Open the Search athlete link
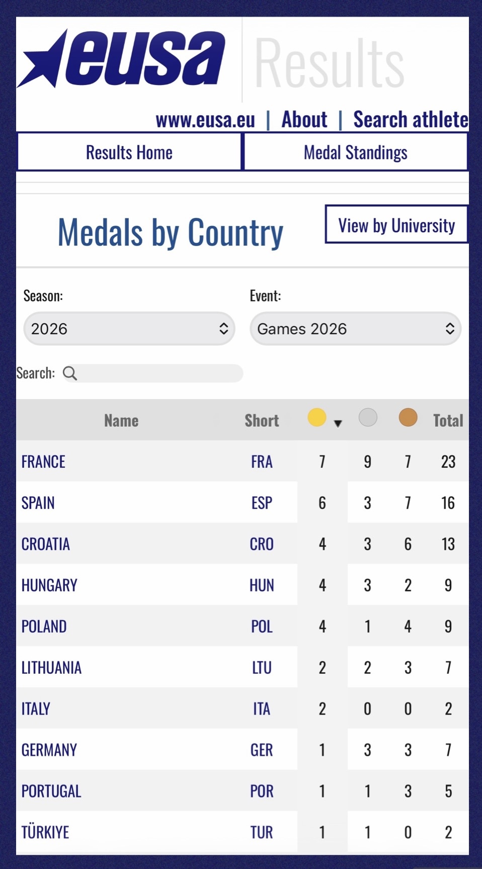The image size is (482, 869). (x=411, y=120)
